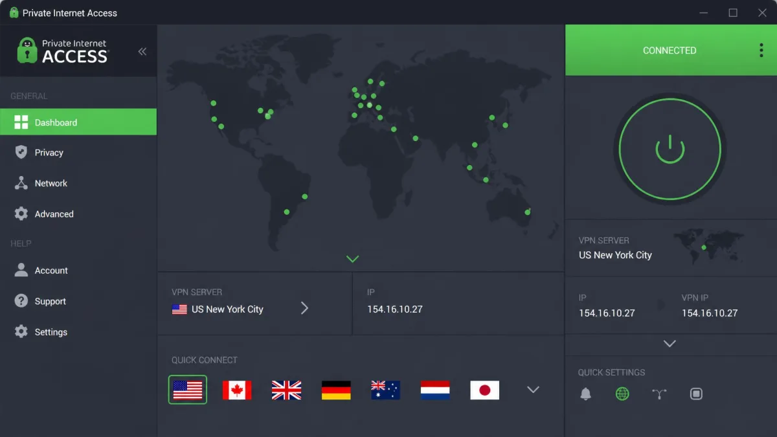Image resolution: width=777 pixels, height=437 pixels.
Task: Toggle the green globe quick setting
Action: point(622,394)
